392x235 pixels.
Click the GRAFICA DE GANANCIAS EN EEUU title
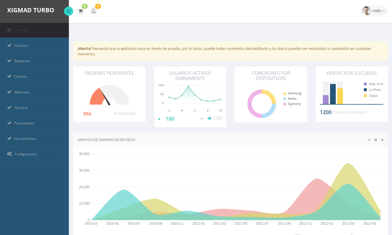click(106, 140)
